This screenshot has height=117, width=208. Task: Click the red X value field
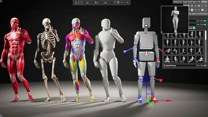pos(87,3)
